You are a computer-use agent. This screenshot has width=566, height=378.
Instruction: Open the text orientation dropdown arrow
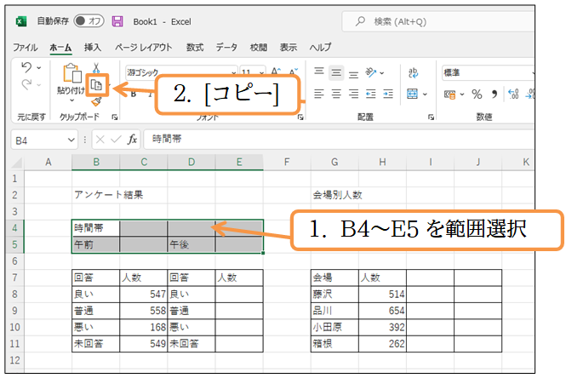(382, 73)
